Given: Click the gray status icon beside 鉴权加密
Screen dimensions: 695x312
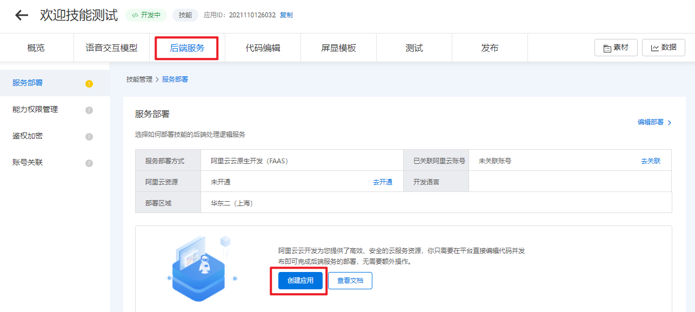Looking at the screenshot, I should click(89, 137).
